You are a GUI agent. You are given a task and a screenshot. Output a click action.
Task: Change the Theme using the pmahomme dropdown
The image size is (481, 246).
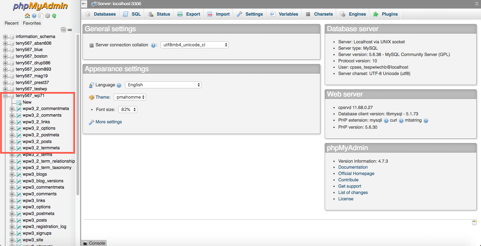click(x=130, y=97)
